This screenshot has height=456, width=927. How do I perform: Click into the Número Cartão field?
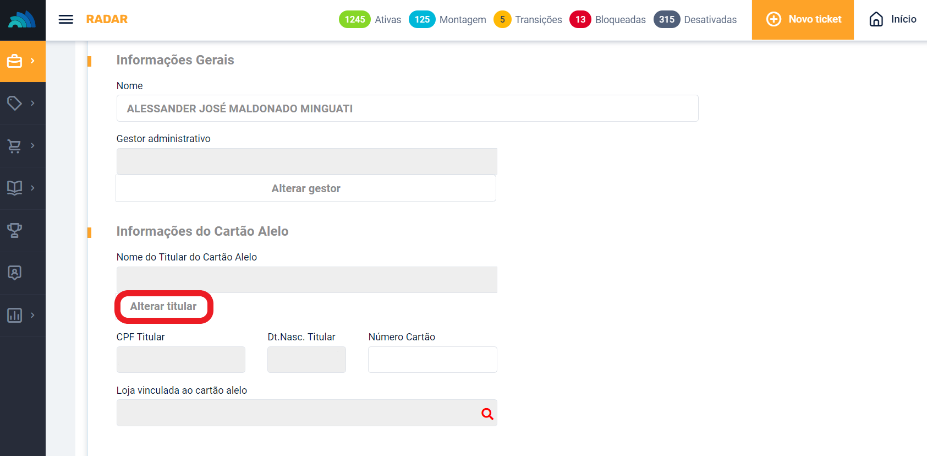(x=432, y=360)
